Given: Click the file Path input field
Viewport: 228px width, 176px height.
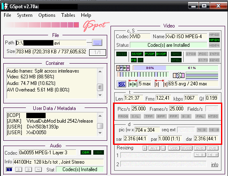Looking at the screenshot, I should (x=51, y=43).
